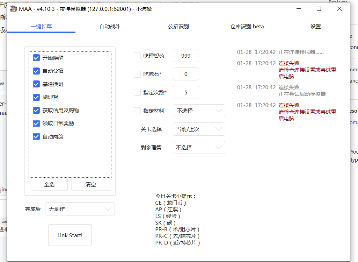The width and height of the screenshot is (358, 262).
Task: Expand the 剩余理智 dropdown
Action: (x=199, y=148)
